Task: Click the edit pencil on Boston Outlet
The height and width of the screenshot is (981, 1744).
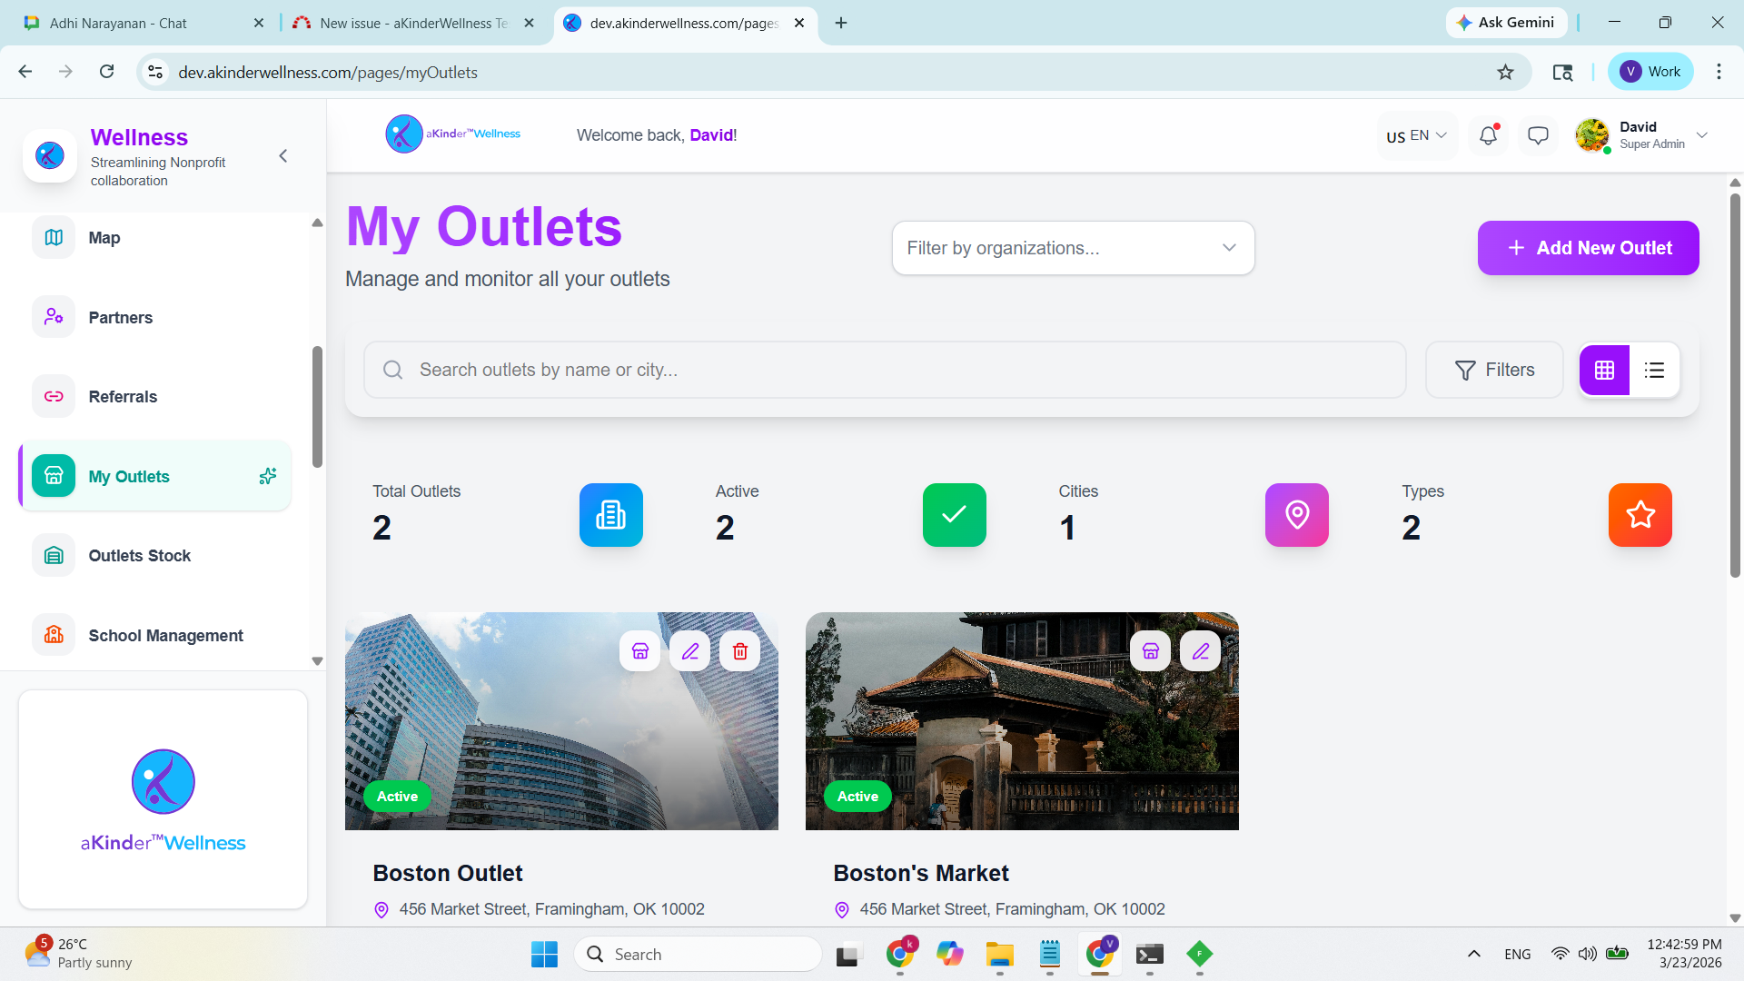Action: click(690, 651)
